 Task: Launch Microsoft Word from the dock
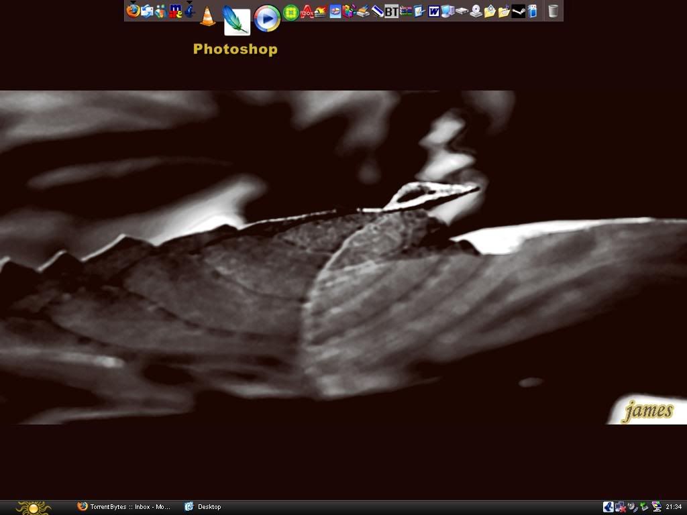[433, 11]
